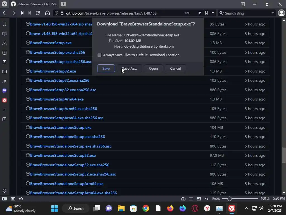Image resolution: width=286 pixels, height=215 pixels.
Task: Click the Search Bing field
Action: click(x=247, y=13)
